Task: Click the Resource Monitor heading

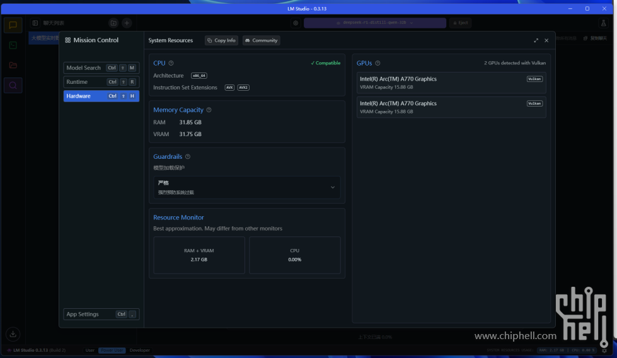Action: click(x=178, y=217)
